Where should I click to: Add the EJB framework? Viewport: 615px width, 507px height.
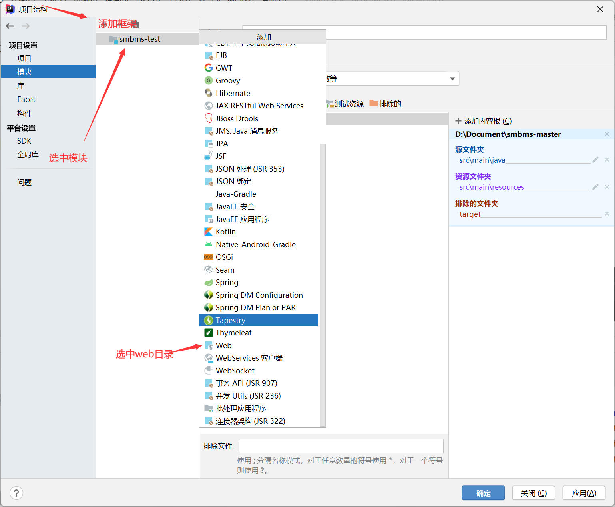[x=259, y=55]
